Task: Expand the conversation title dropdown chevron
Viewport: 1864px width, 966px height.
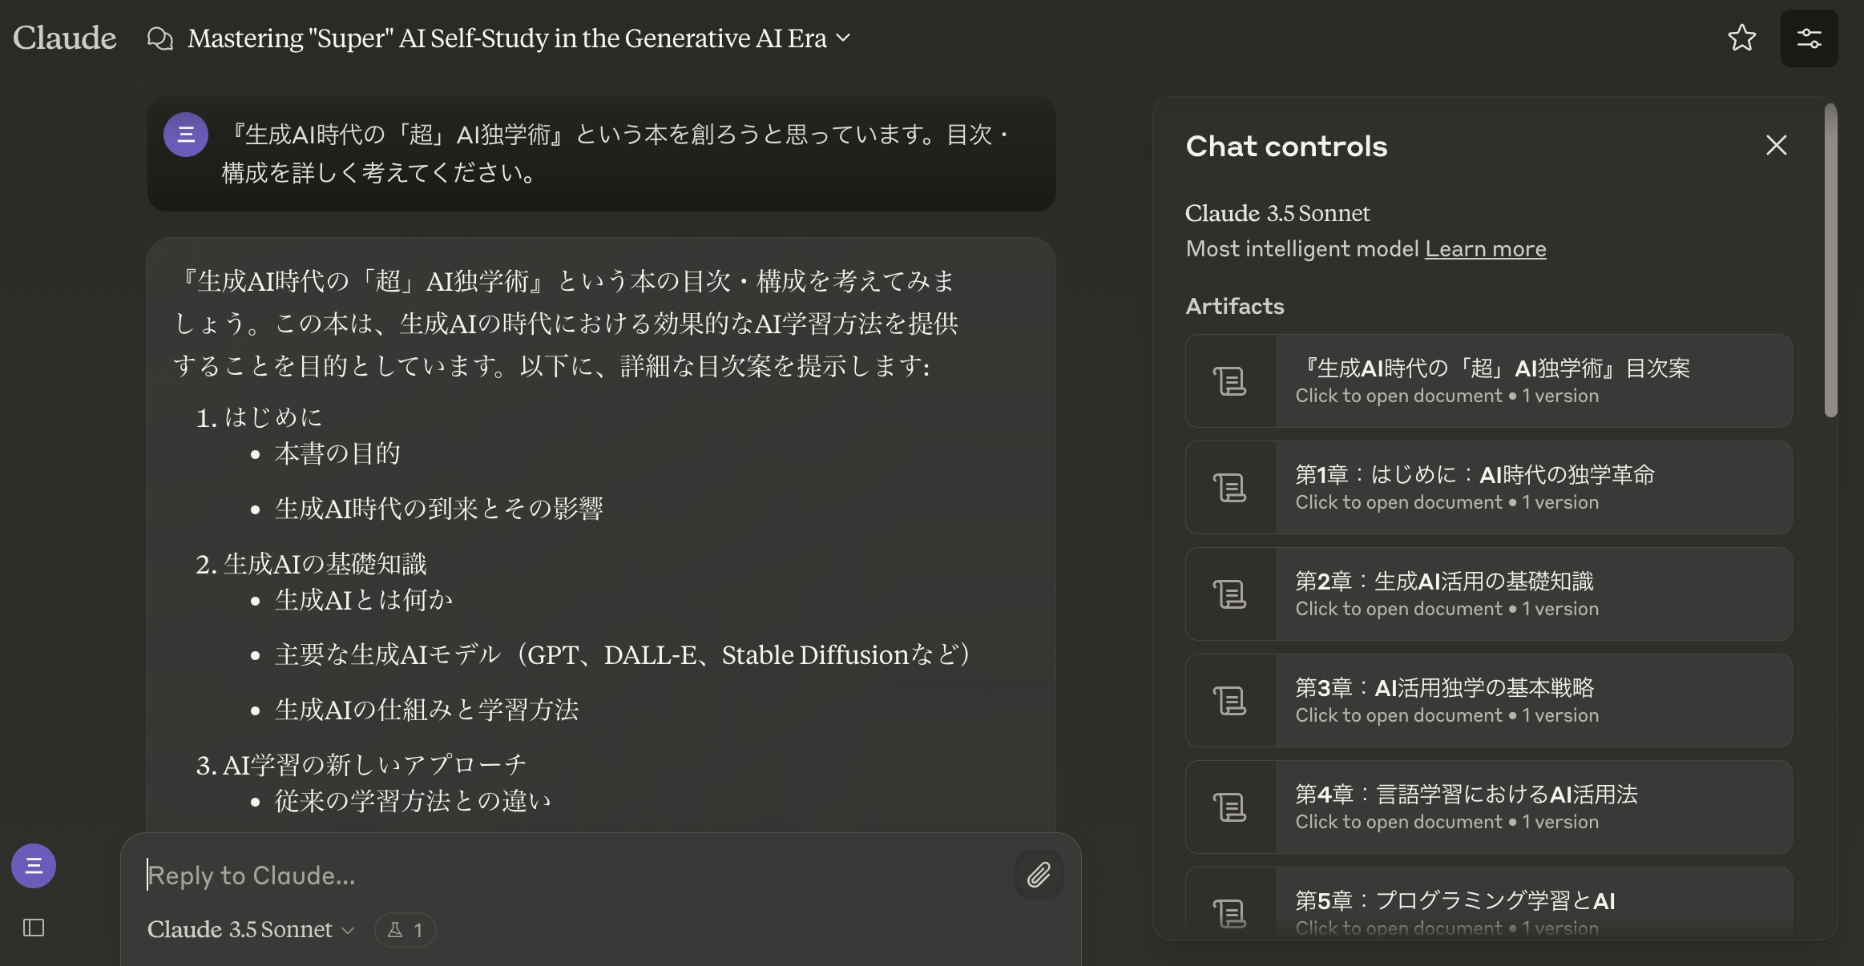Action: point(843,38)
